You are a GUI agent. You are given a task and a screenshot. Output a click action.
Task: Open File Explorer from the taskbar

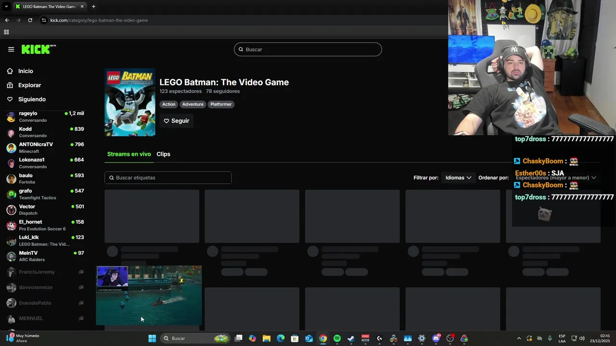pyautogui.click(x=266, y=338)
